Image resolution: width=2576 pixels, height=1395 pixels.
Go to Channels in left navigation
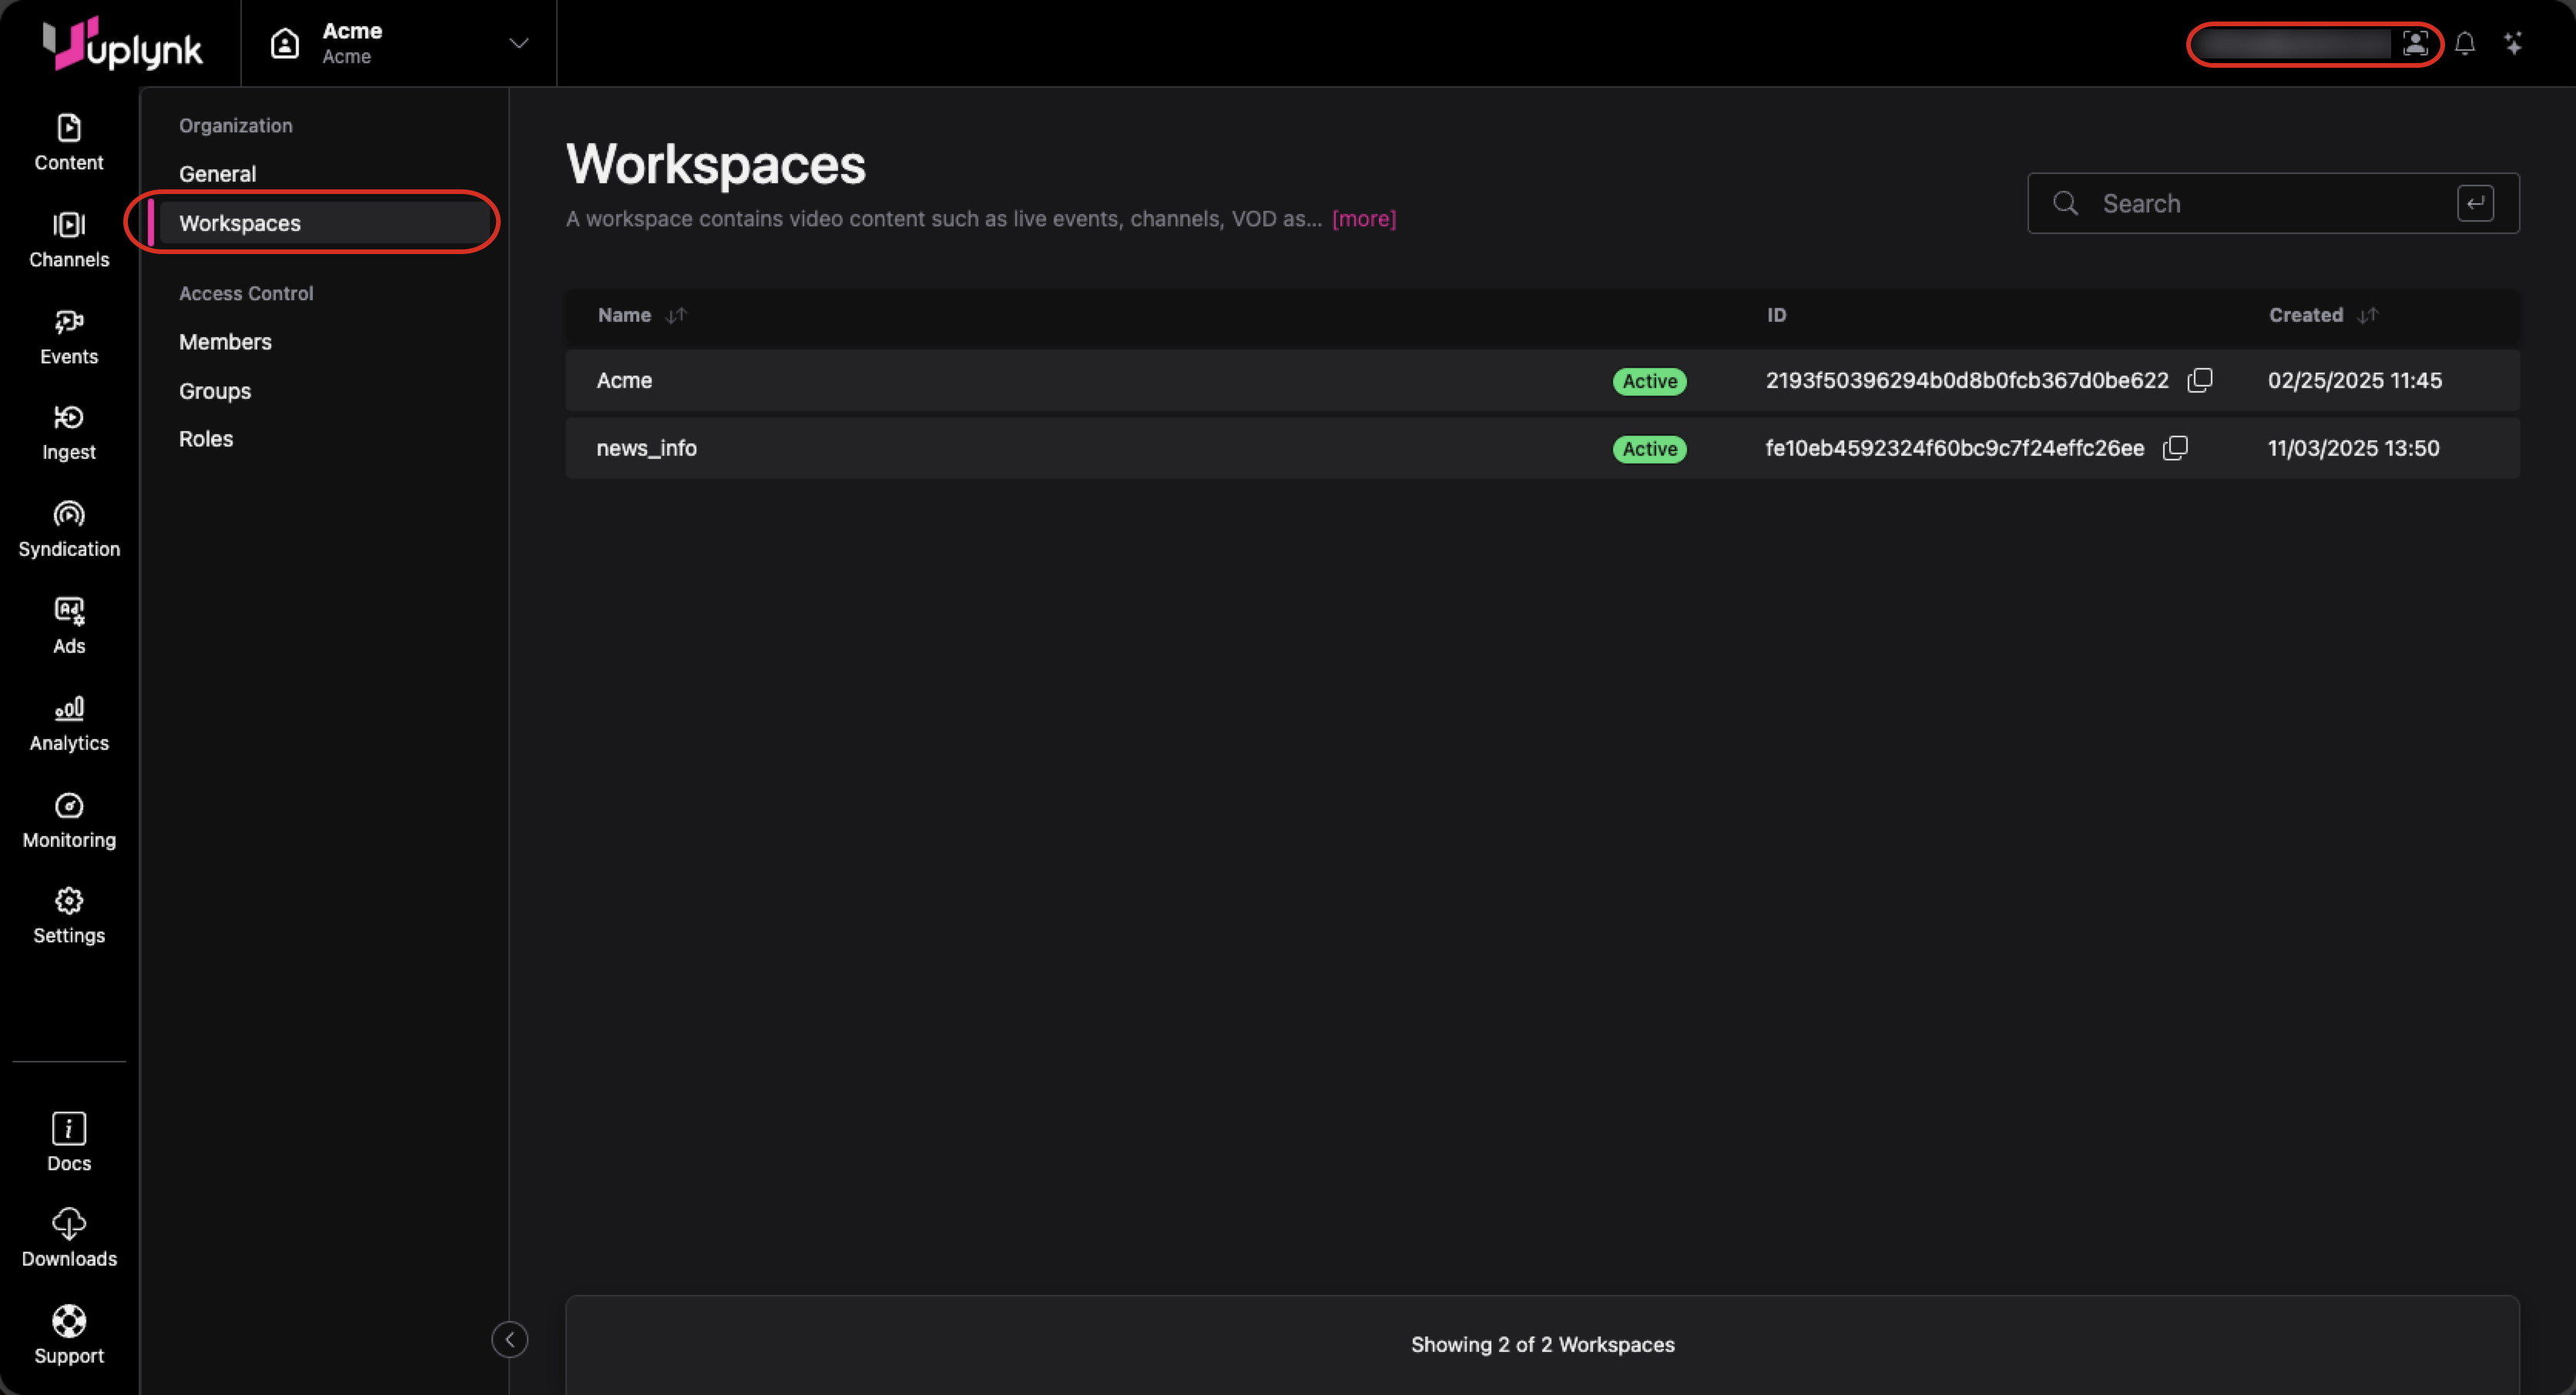coord(68,240)
